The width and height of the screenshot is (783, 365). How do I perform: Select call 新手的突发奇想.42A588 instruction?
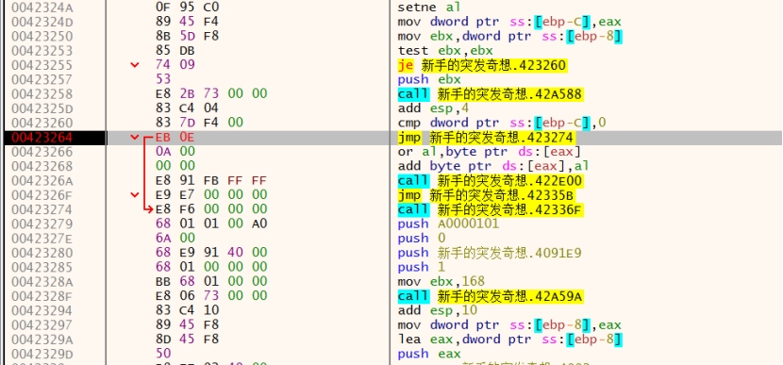coord(491,94)
